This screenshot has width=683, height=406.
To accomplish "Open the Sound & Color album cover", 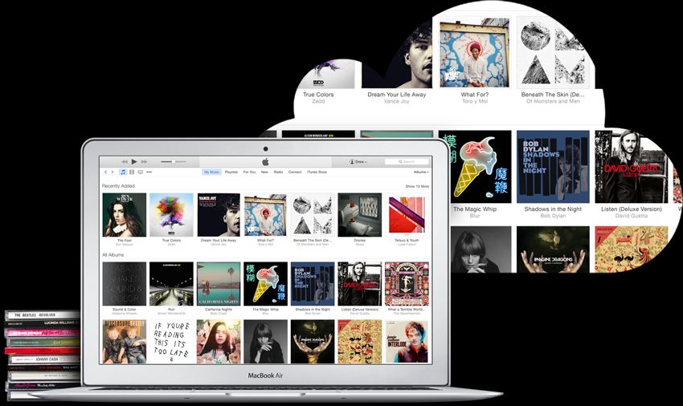I will tap(124, 284).
